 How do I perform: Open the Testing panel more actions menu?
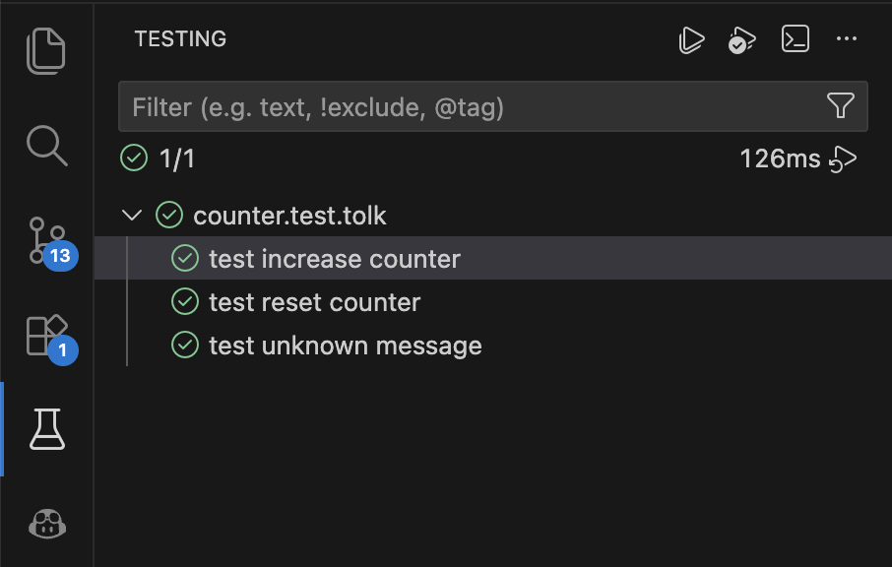[847, 39]
